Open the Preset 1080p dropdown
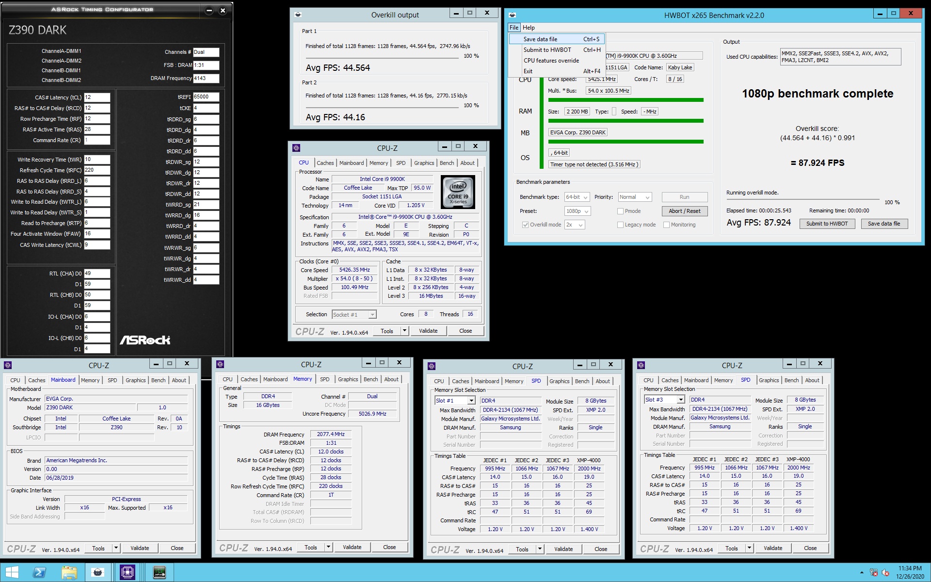 [x=578, y=211]
